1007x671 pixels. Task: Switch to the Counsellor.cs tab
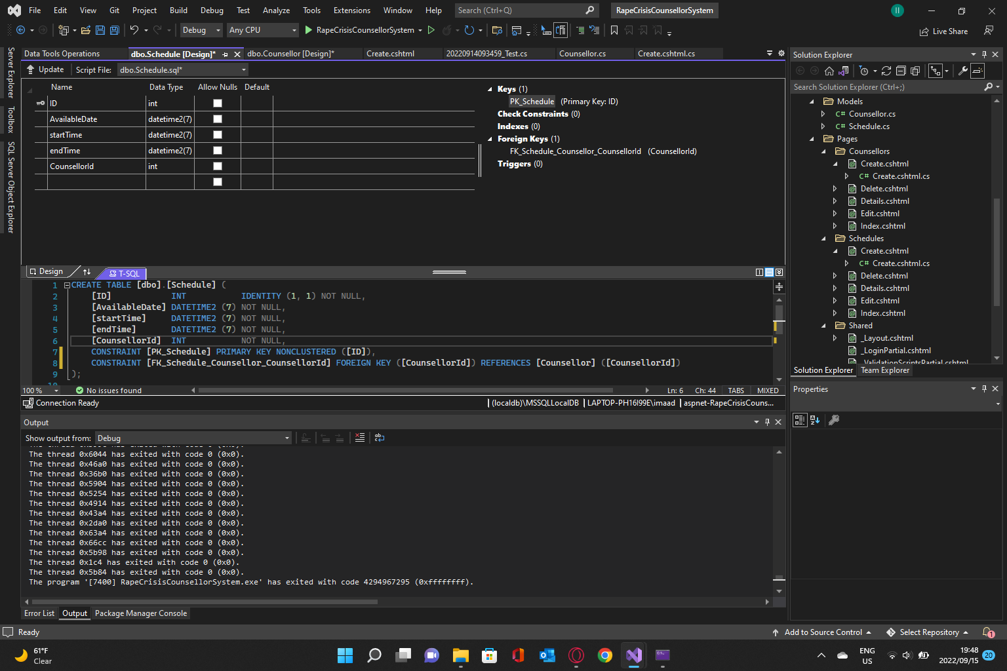(x=582, y=54)
